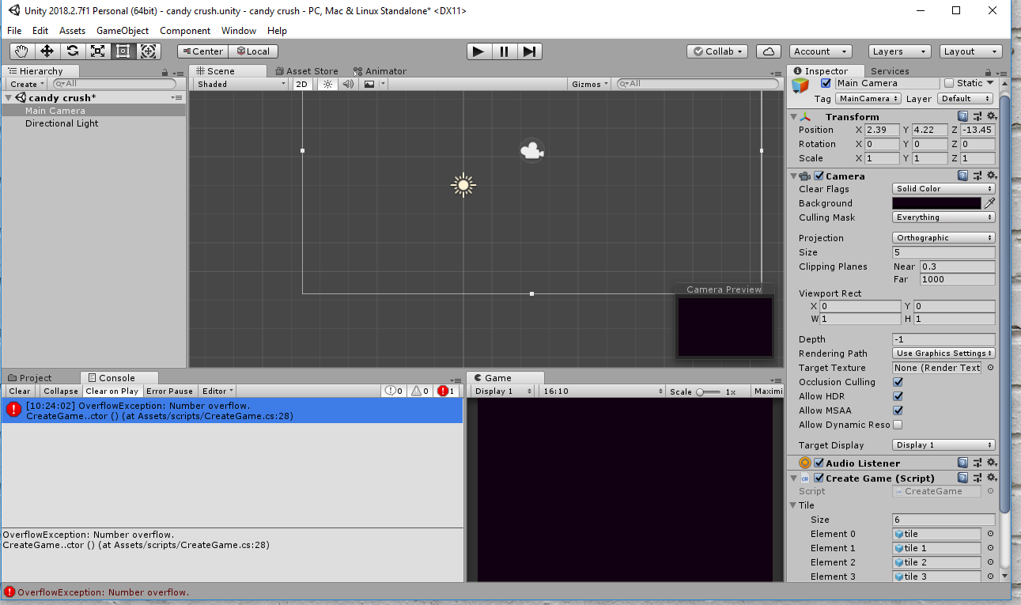Toggle console Collapse button
Image resolution: width=1021 pixels, height=605 pixels.
[61, 391]
